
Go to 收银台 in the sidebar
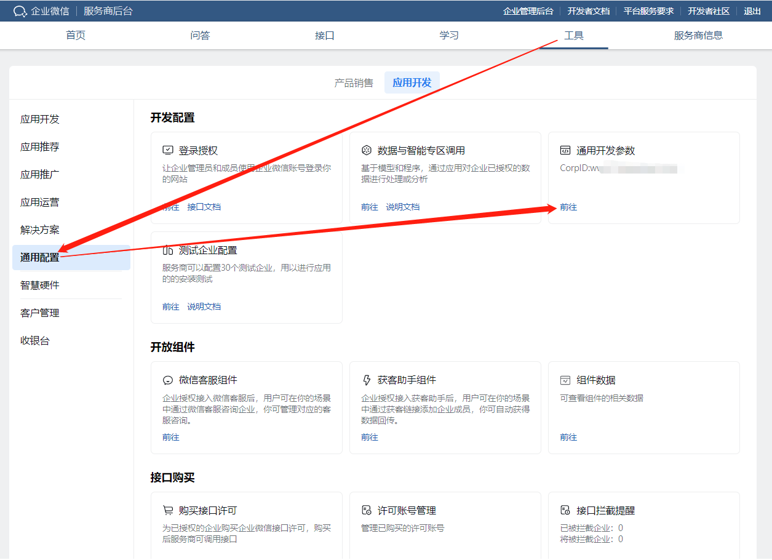click(x=35, y=341)
